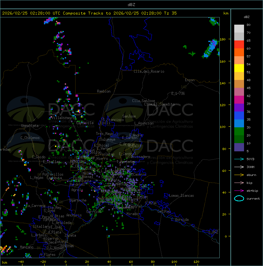Screen dimensions: 263x266
Task: Select the blue 36 dBZ swatch
Action: pos(239,116)
